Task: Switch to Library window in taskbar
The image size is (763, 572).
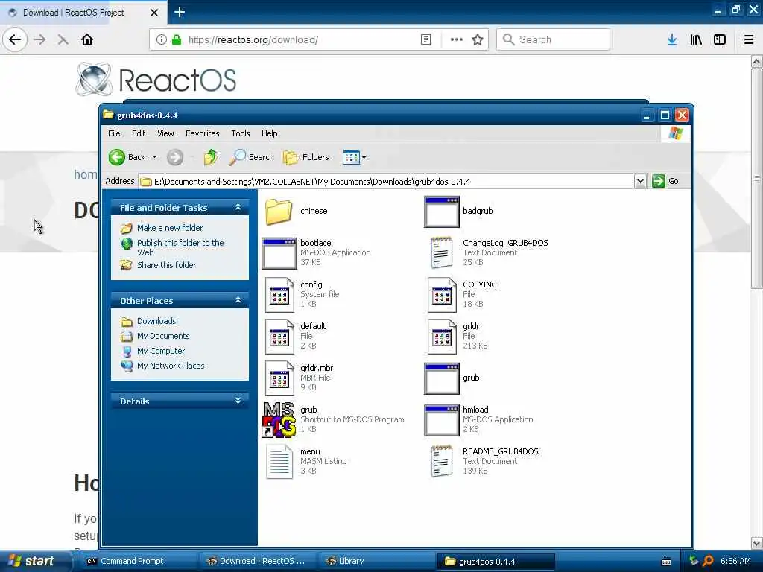Action: [378, 562]
